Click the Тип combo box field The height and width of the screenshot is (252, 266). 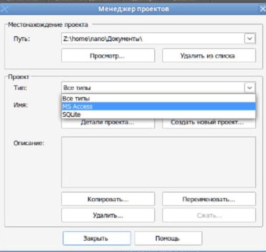[152, 87]
